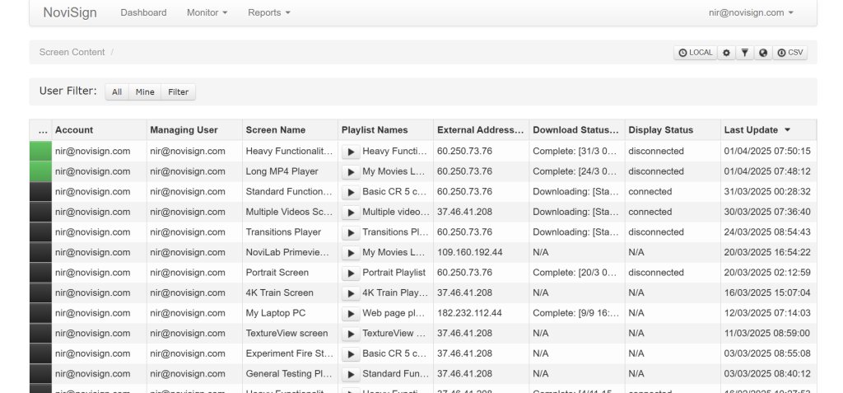843x393 pixels.
Task: Switch time to LOCAL clock button
Action: (695, 53)
